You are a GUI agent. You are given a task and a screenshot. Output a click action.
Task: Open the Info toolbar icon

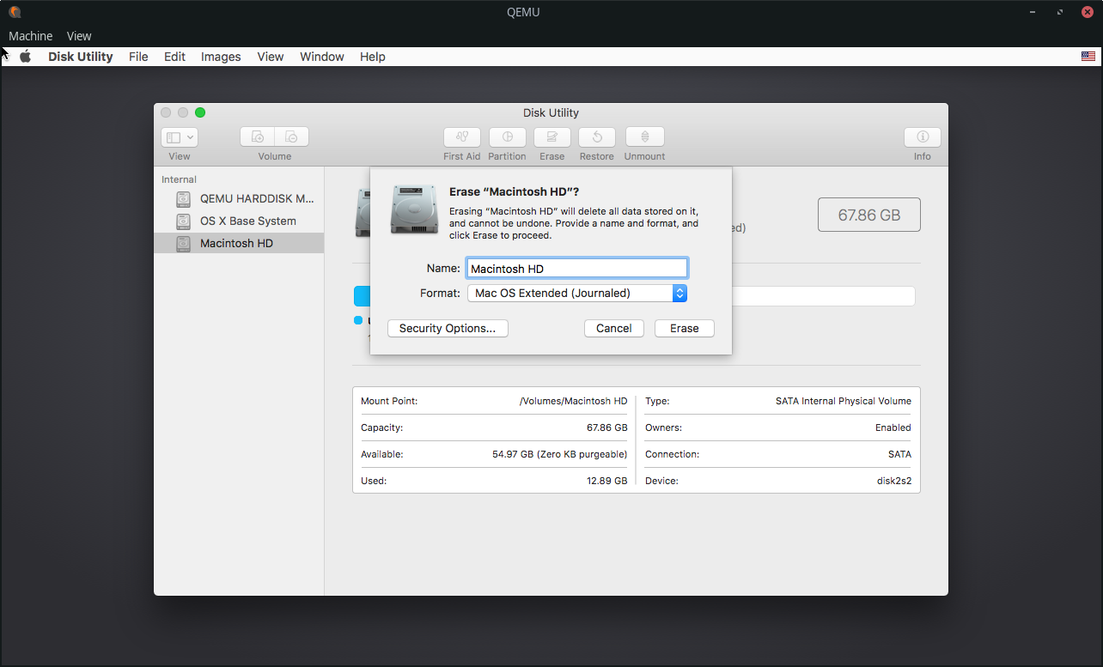coord(923,136)
